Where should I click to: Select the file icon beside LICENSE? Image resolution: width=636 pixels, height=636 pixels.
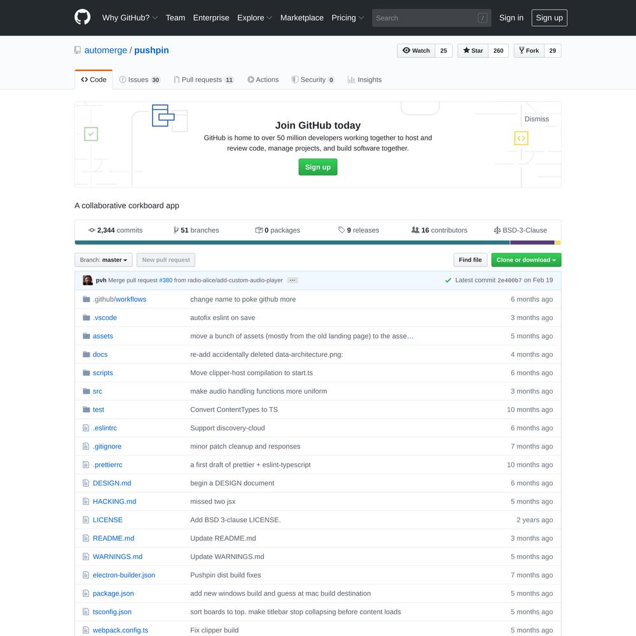pyautogui.click(x=86, y=520)
